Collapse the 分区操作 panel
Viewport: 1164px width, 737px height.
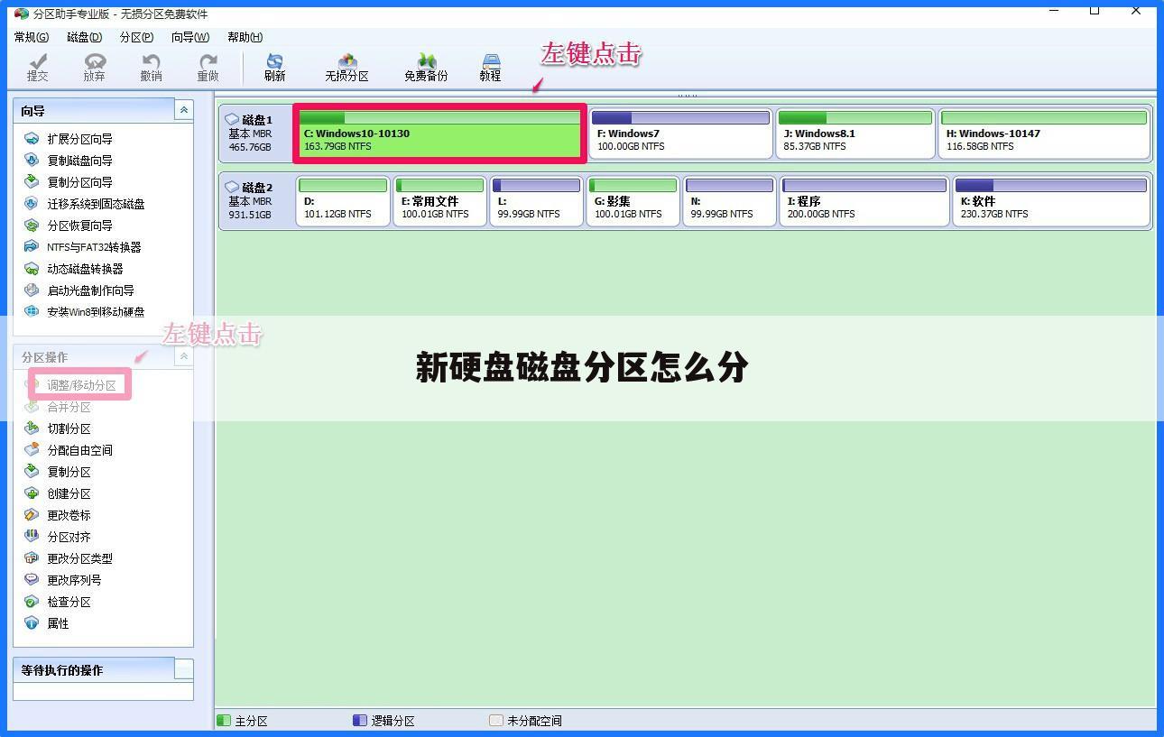(x=184, y=356)
